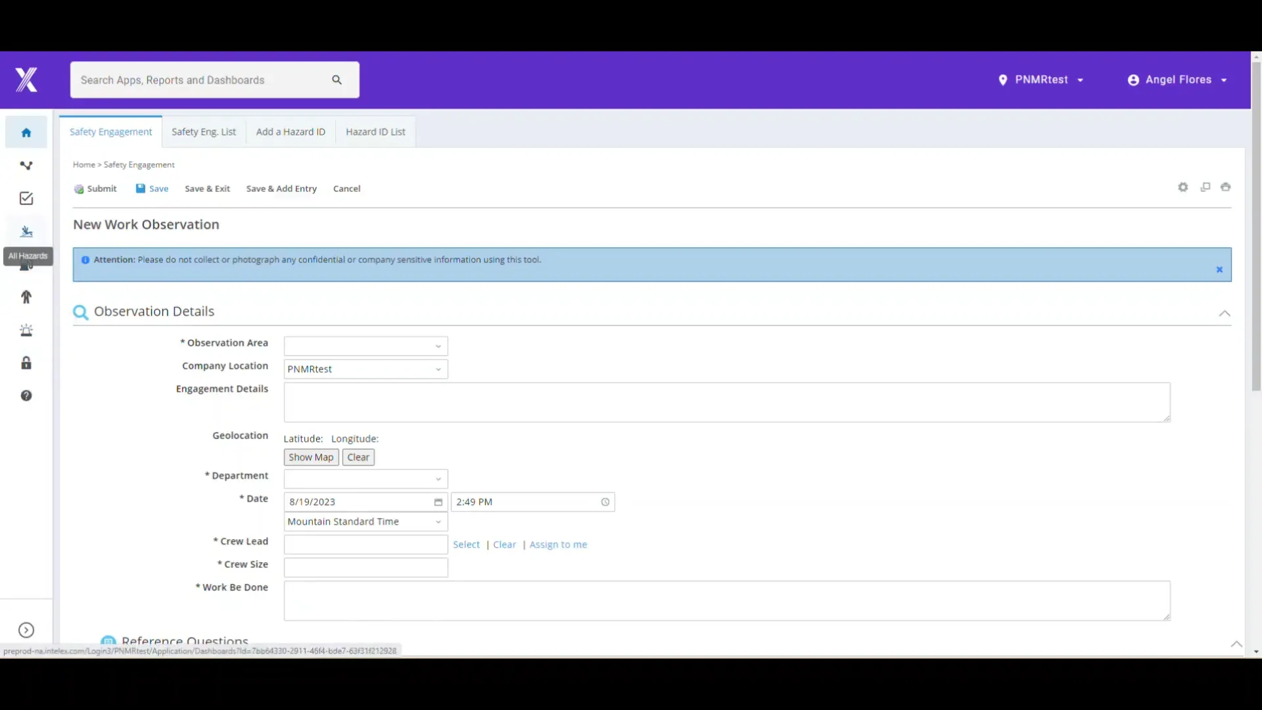Open the print icon near top right
Screen dimensions: 1262x710
[1226, 187]
